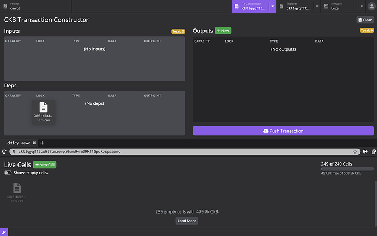Open a new explorer tab with plus
This screenshot has width=377, height=236.
[x=42, y=143]
